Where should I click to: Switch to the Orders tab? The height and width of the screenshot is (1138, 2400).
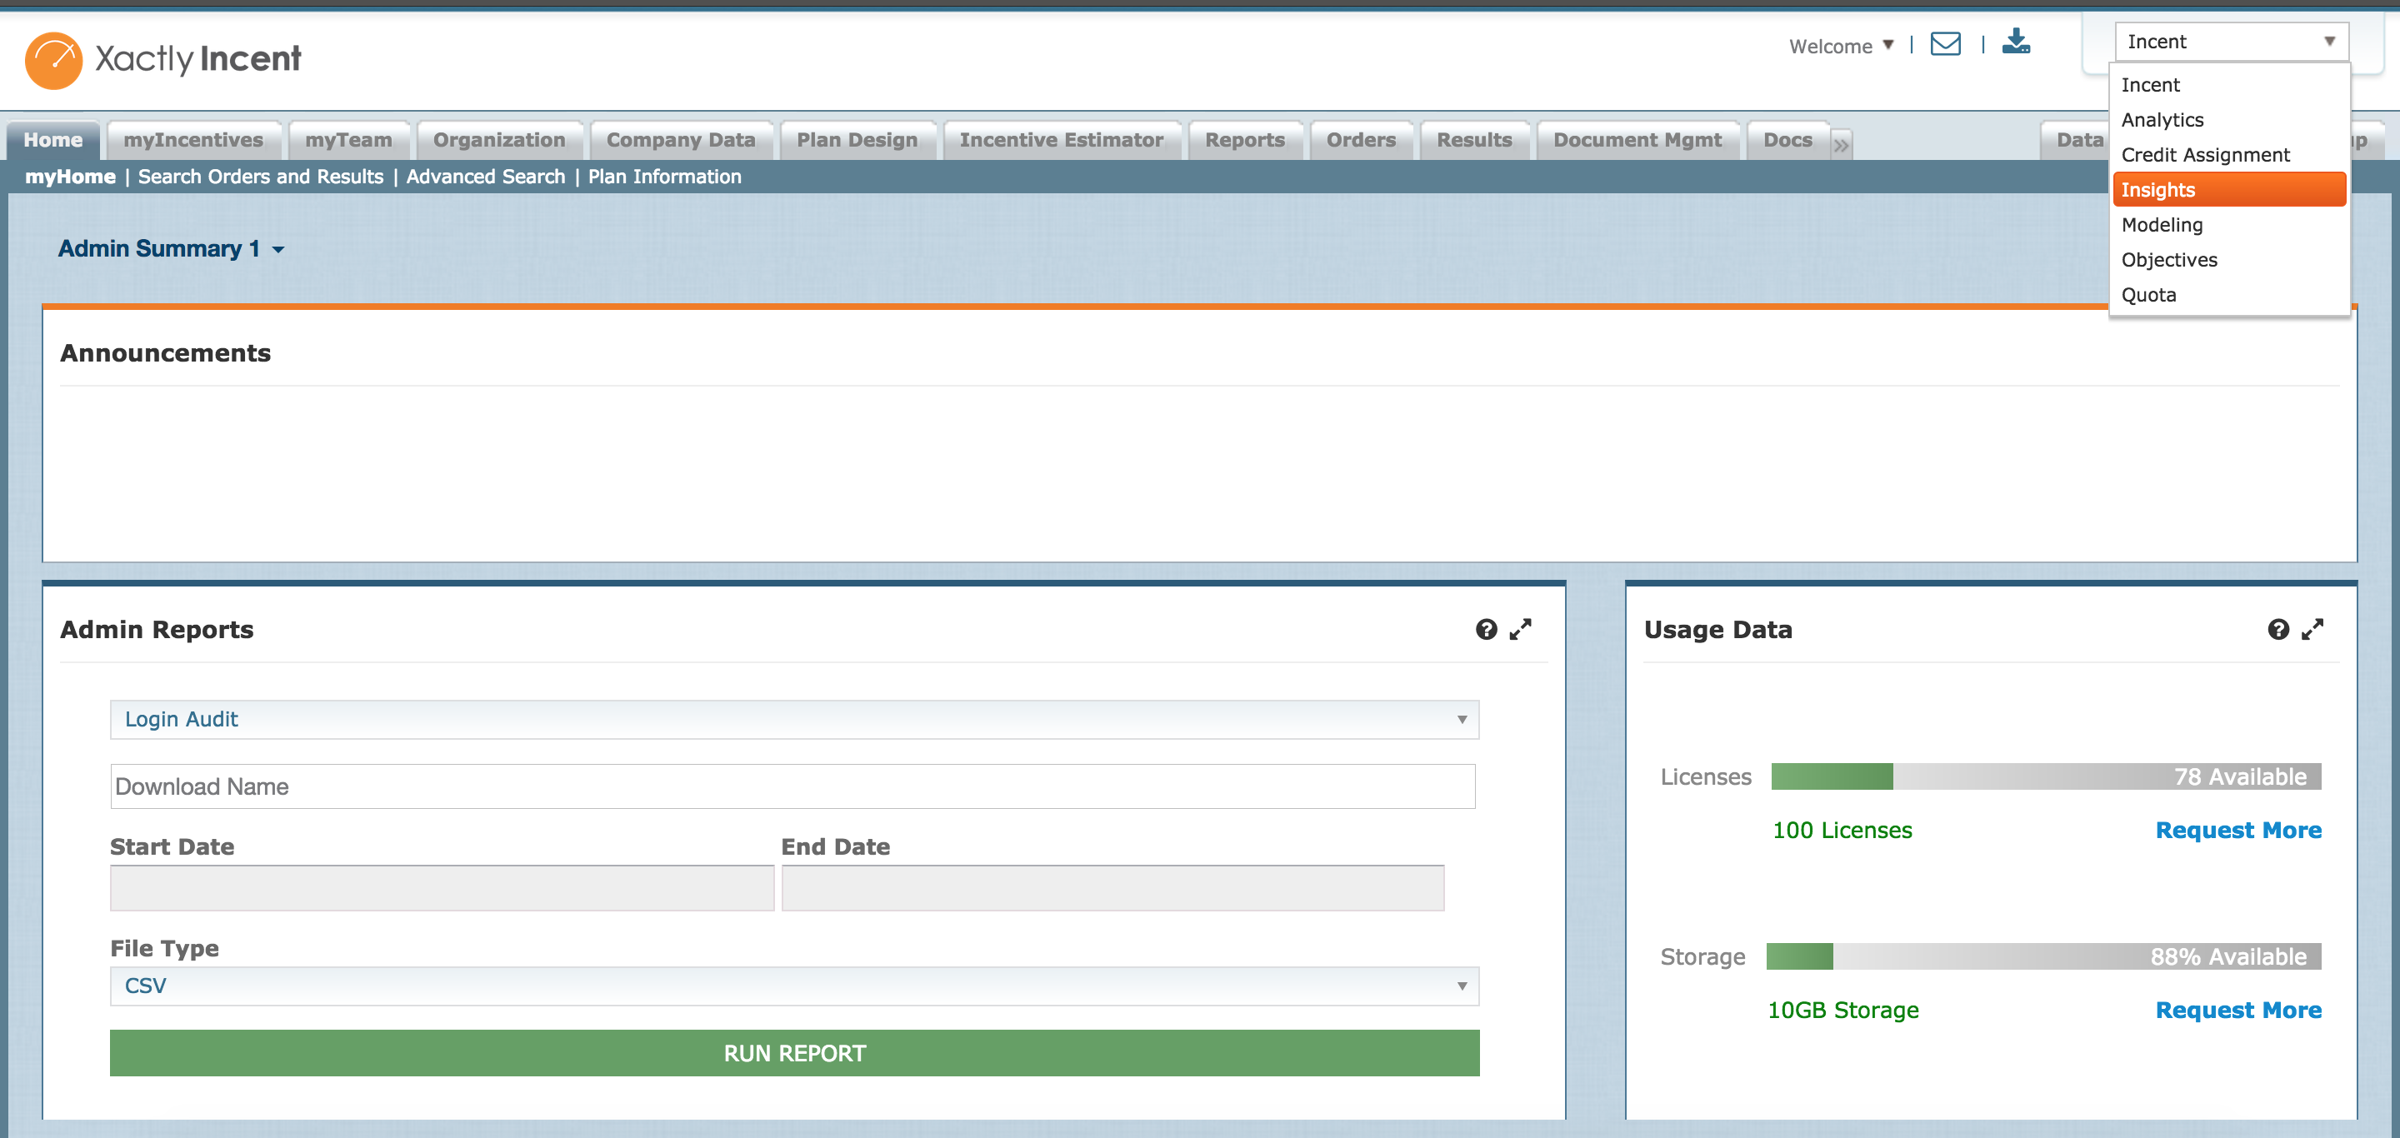(x=1361, y=140)
